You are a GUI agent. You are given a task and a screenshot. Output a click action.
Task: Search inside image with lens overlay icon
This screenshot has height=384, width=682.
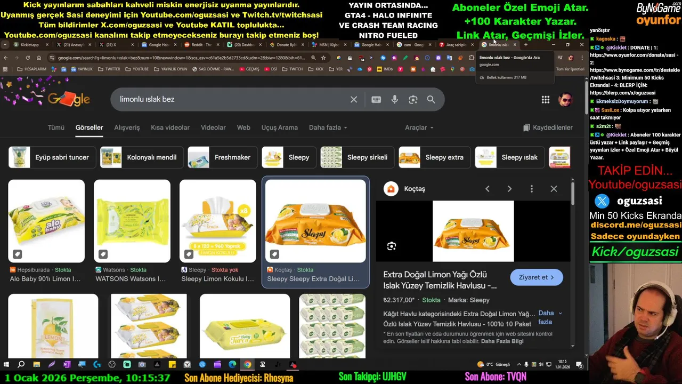[392, 246]
